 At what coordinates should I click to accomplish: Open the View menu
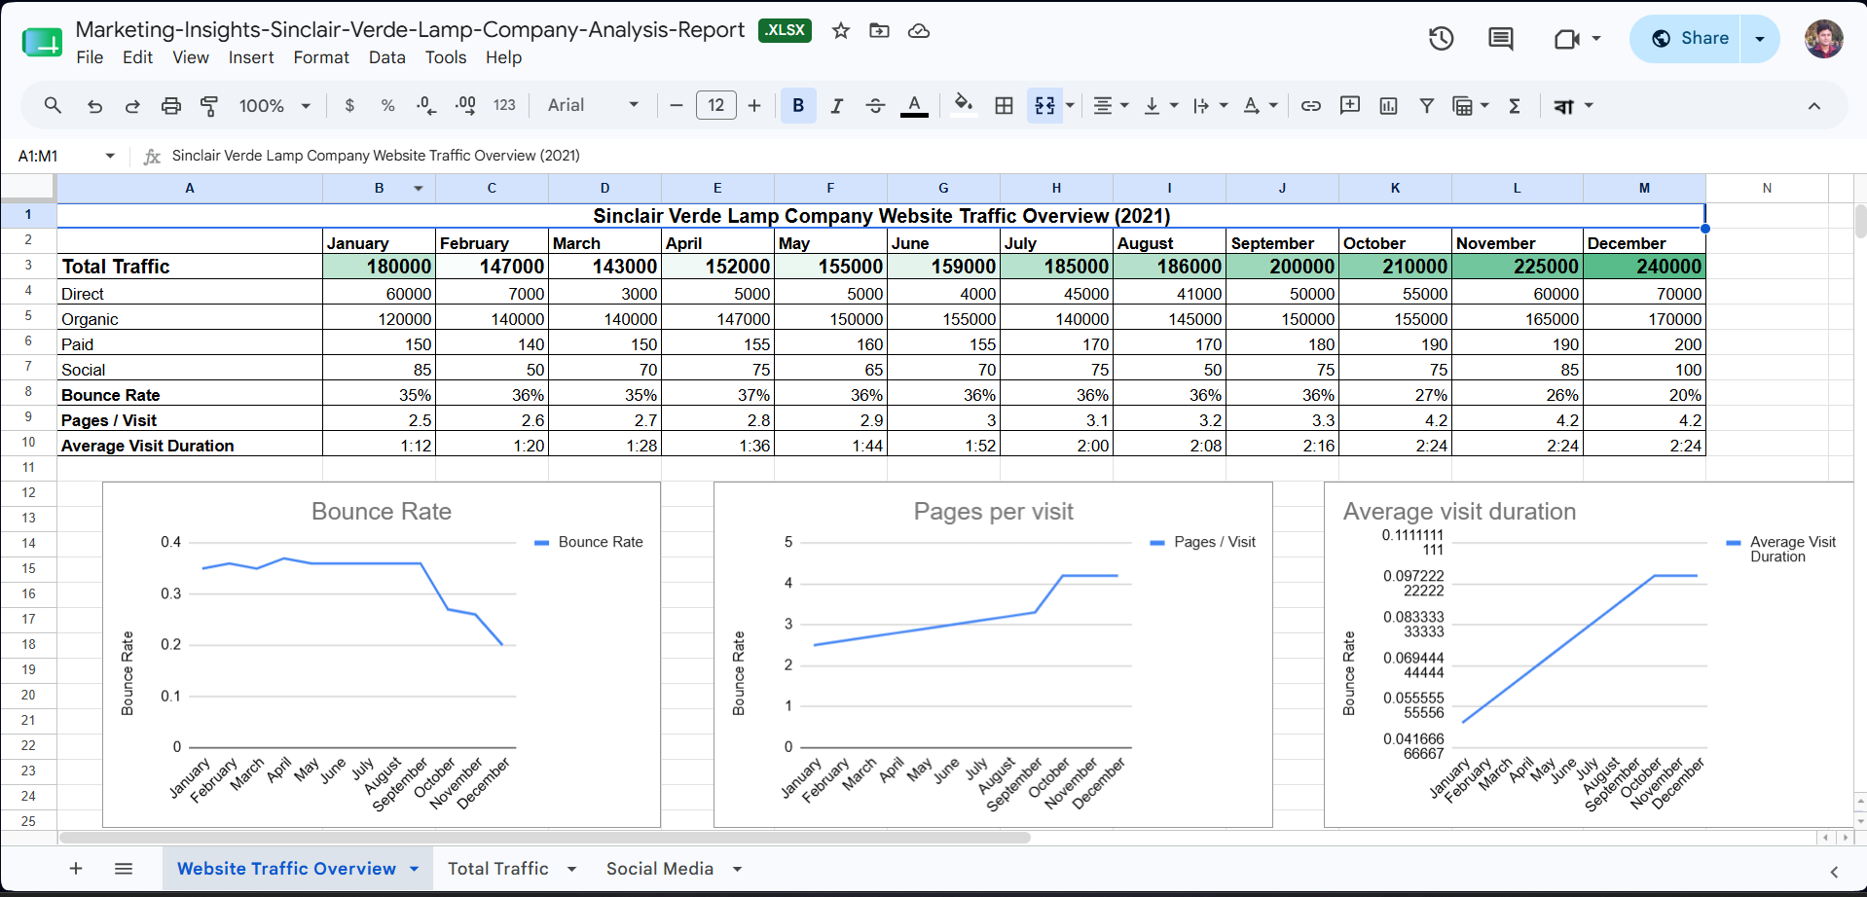191,57
